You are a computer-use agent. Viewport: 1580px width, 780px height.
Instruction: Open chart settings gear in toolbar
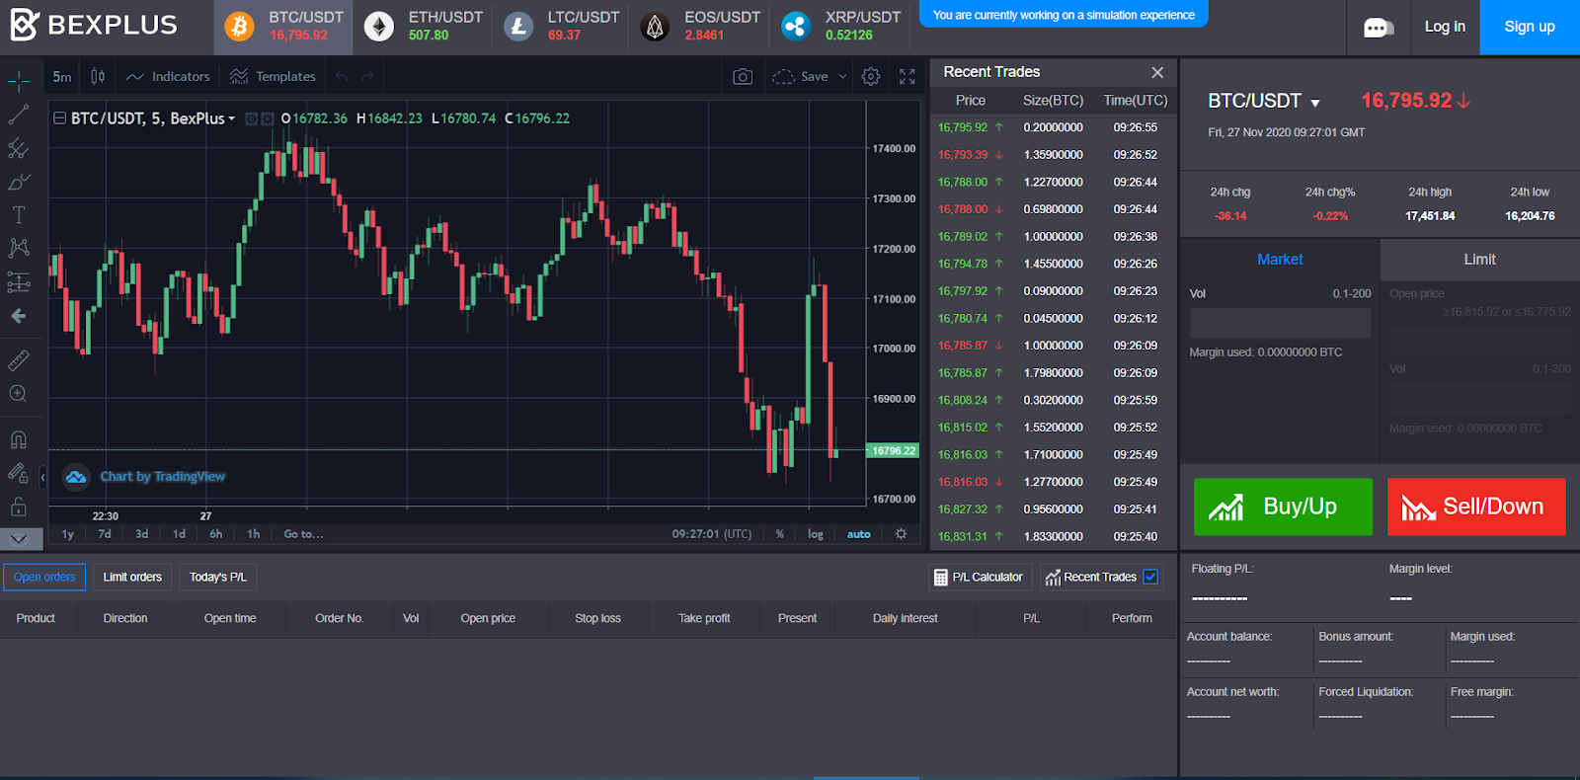click(871, 76)
